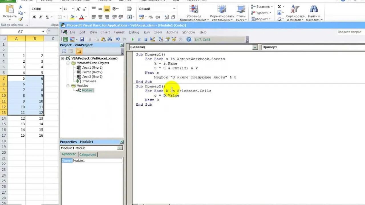Open the Общий number format dropdown
This screenshot has height=205, width=365.
pos(174,9)
